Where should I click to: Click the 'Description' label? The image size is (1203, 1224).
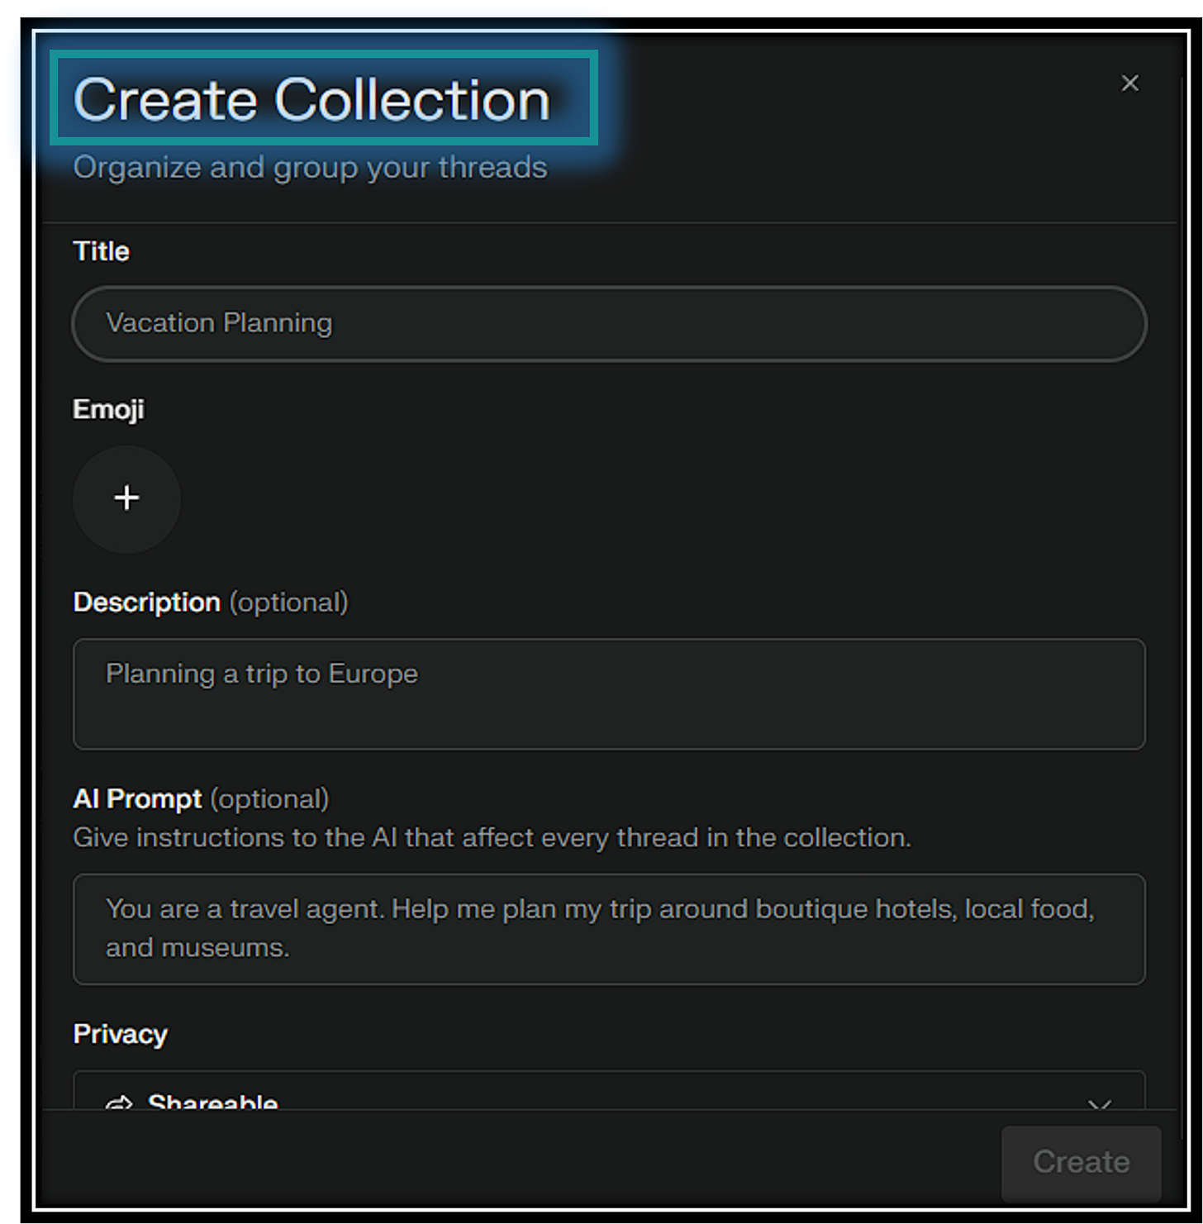(147, 602)
